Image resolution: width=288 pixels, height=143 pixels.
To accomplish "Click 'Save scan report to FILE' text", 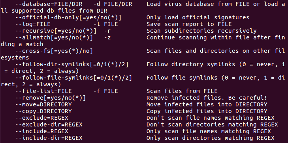I will (x=189, y=24).
